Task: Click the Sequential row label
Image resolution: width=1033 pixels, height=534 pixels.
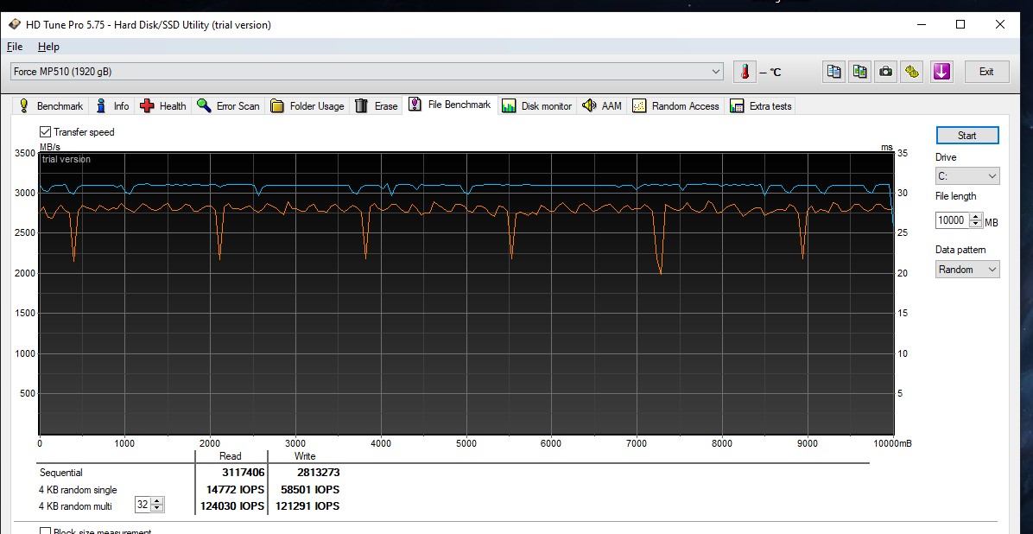Action: [x=61, y=473]
